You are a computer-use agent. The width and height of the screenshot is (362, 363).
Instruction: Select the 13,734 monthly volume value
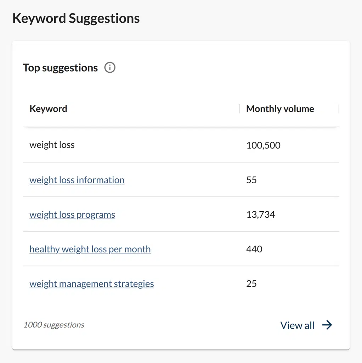(260, 215)
